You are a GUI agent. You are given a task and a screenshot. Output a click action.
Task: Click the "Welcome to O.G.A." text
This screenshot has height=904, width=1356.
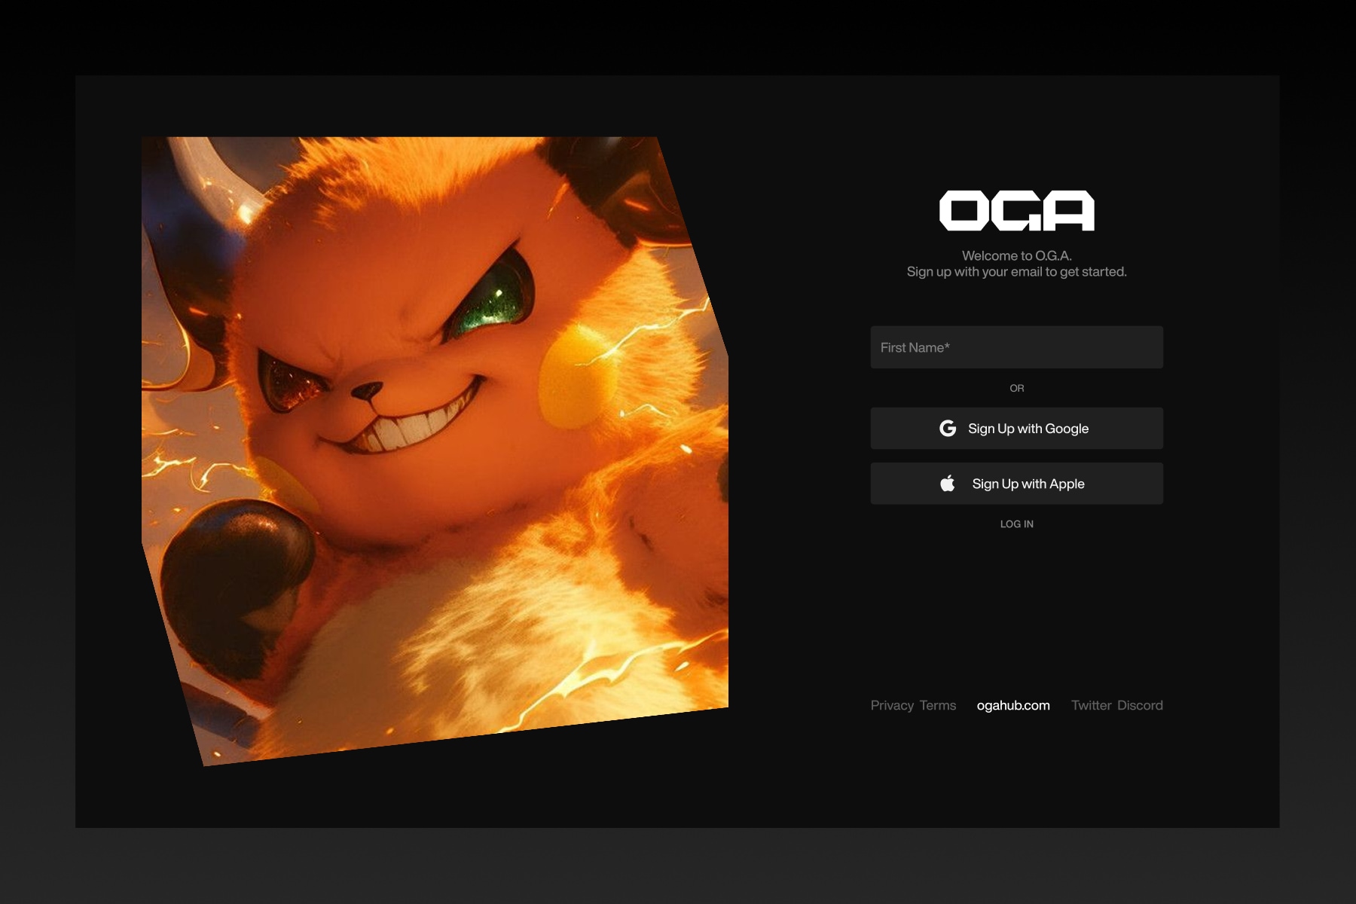click(x=1016, y=255)
